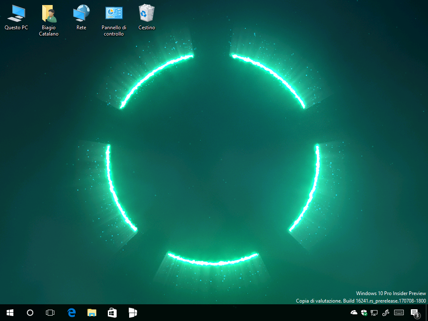
Task: Select the Rete network desktop icon
Action: point(82,17)
